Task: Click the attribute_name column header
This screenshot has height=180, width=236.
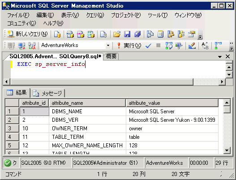Action: [87, 103]
